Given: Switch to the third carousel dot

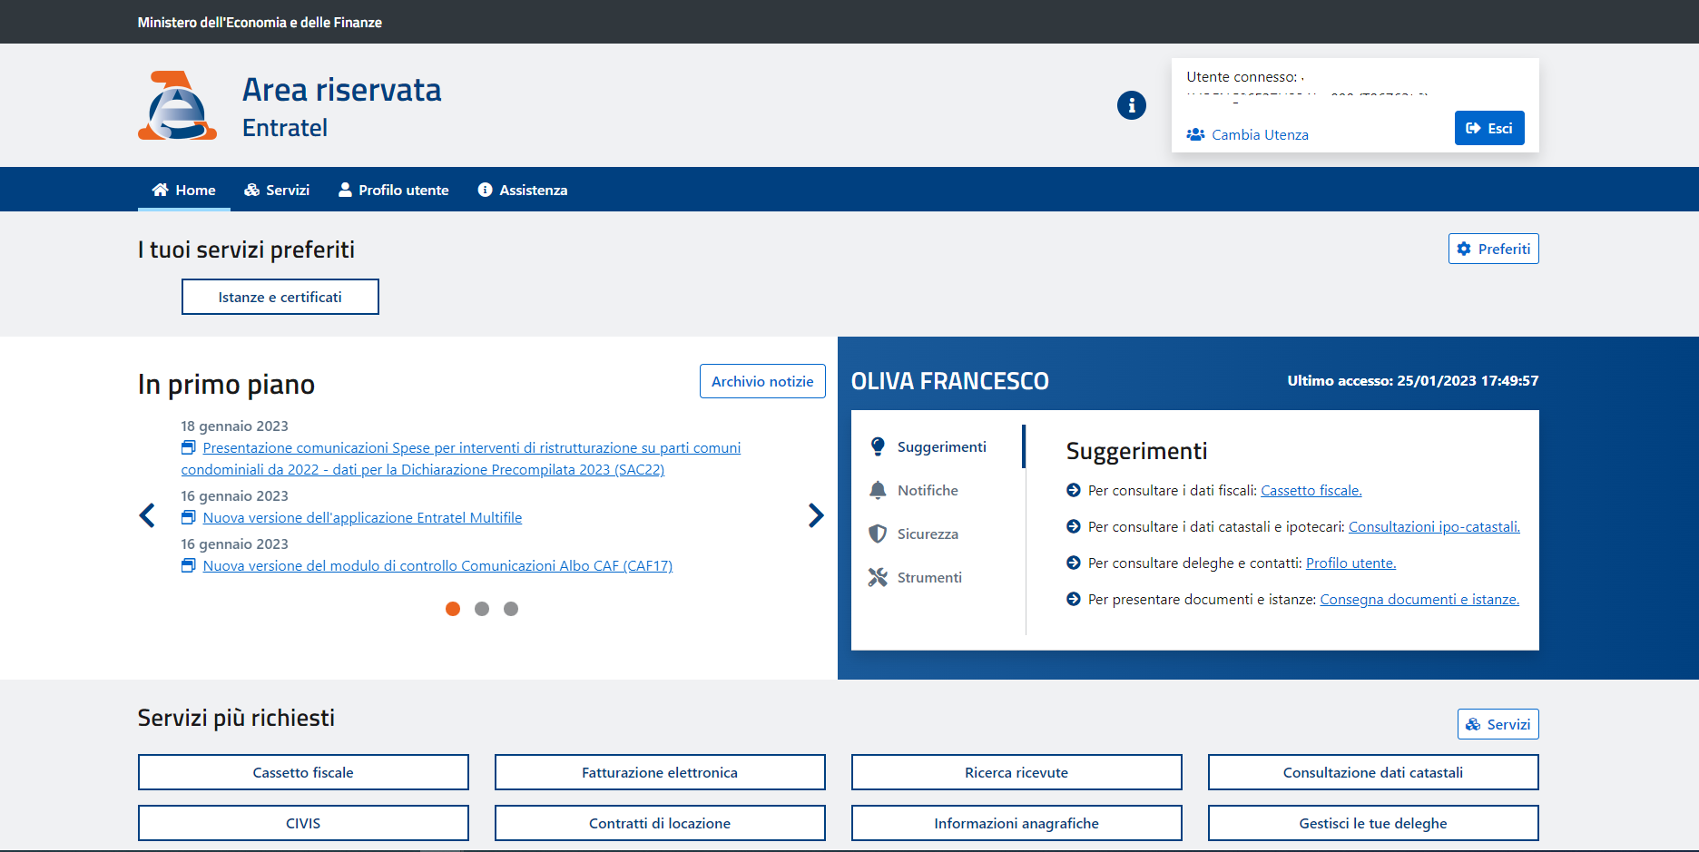Looking at the screenshot, I should tap(511, 609).
